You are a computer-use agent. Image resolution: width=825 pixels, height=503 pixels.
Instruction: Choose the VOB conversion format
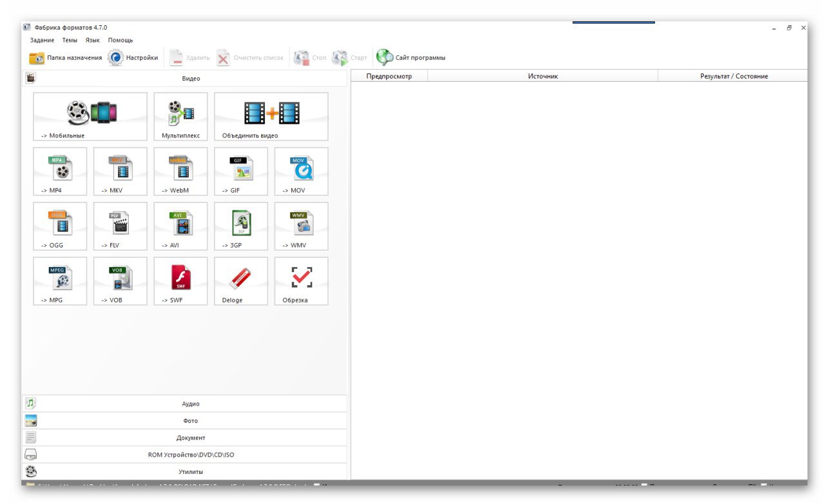pyautogui.click(x=121, y=281)
